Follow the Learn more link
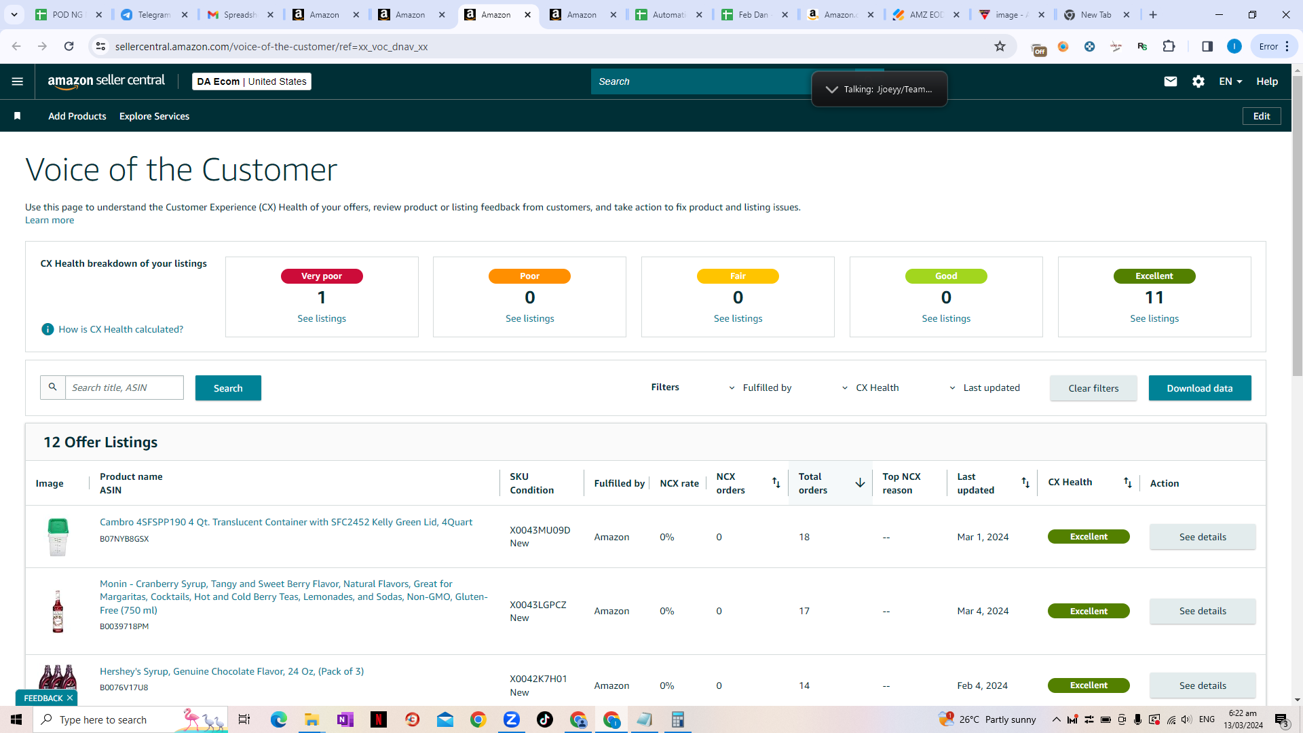 pyautogui.click(x=50, y=220)
